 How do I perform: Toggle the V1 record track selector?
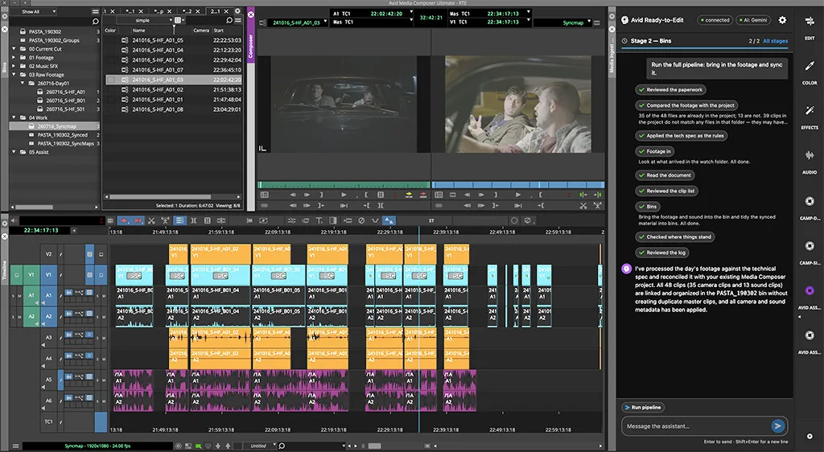tap(48, 274)
